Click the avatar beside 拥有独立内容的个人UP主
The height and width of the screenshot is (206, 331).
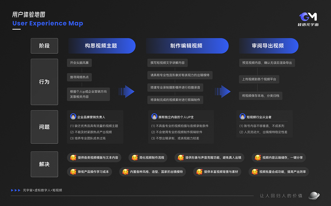point(154,116)
